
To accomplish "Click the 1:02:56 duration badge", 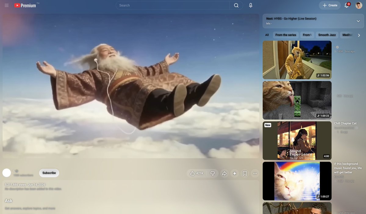I will pyautogui.click(x=323, y=75).
